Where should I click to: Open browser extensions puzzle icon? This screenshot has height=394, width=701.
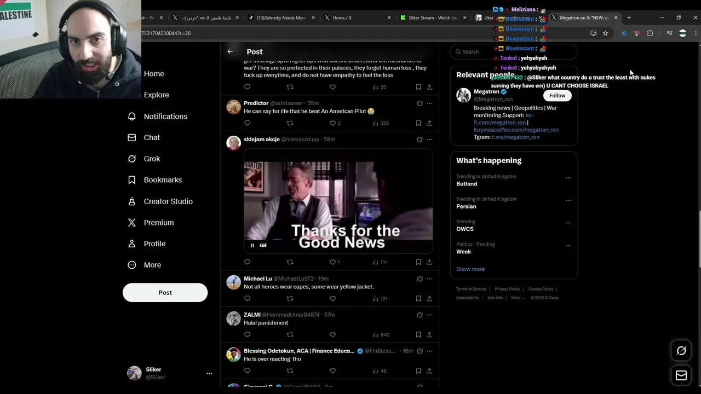click(x=650, y=33)
